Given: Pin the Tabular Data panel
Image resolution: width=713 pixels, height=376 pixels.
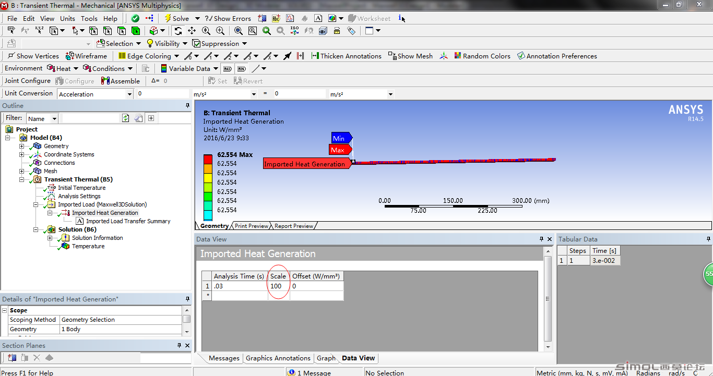Looking at the screenshot, I should (x=708, y=239).
